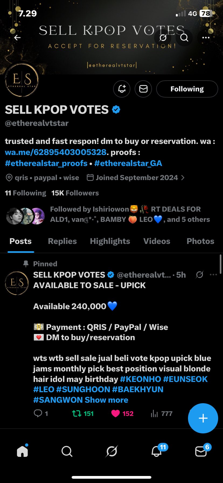Open the ES profile picture avatar
The height and width of the screenshot is (483, 223).
[22, 80]
